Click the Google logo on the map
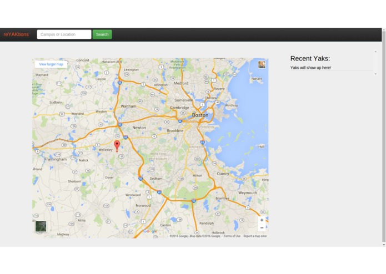Viewport: 386px width, 274px height. [150, 231]
